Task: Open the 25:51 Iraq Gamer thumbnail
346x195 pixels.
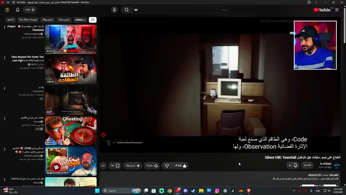Action: pyautogui.click(x=71, y=100)
